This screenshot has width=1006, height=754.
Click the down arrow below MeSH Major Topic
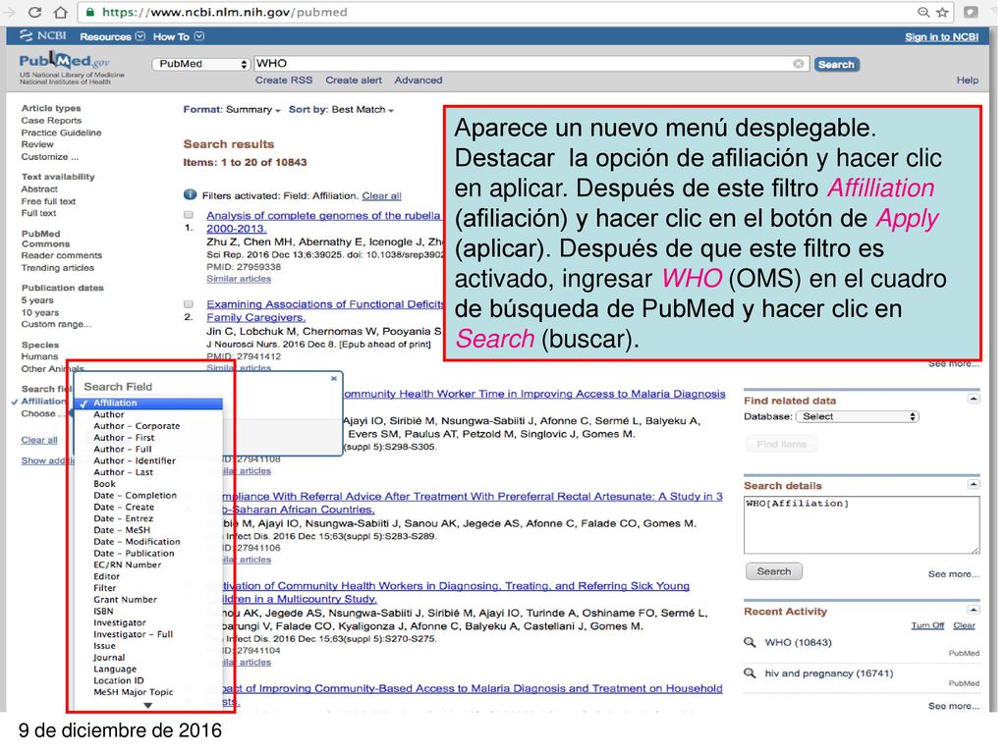148,705
